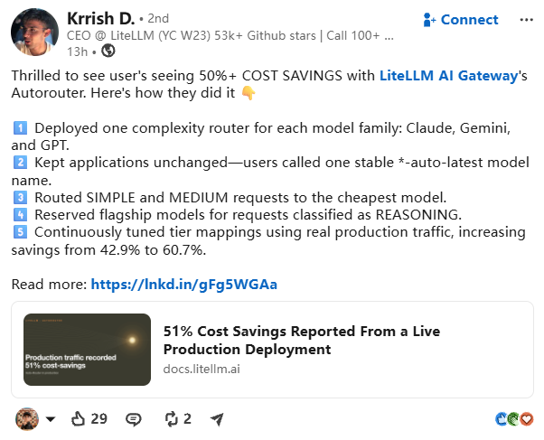544x440 pixels.
Task: Open the lnkd.in/gFg5WGAa link
Action: tap(183, 285)
